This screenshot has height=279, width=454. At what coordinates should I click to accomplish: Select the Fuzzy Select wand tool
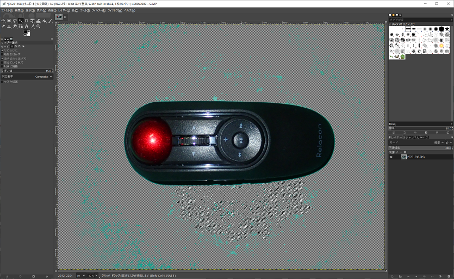[21, 21]
